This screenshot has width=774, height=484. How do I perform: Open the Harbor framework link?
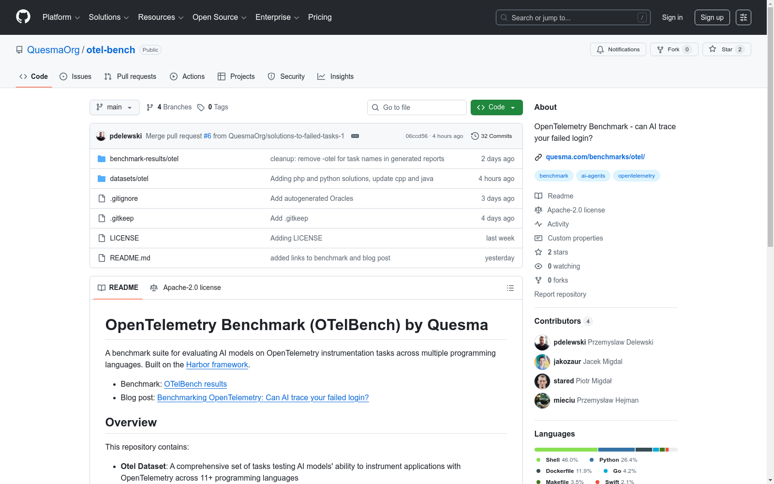[217, 365]
